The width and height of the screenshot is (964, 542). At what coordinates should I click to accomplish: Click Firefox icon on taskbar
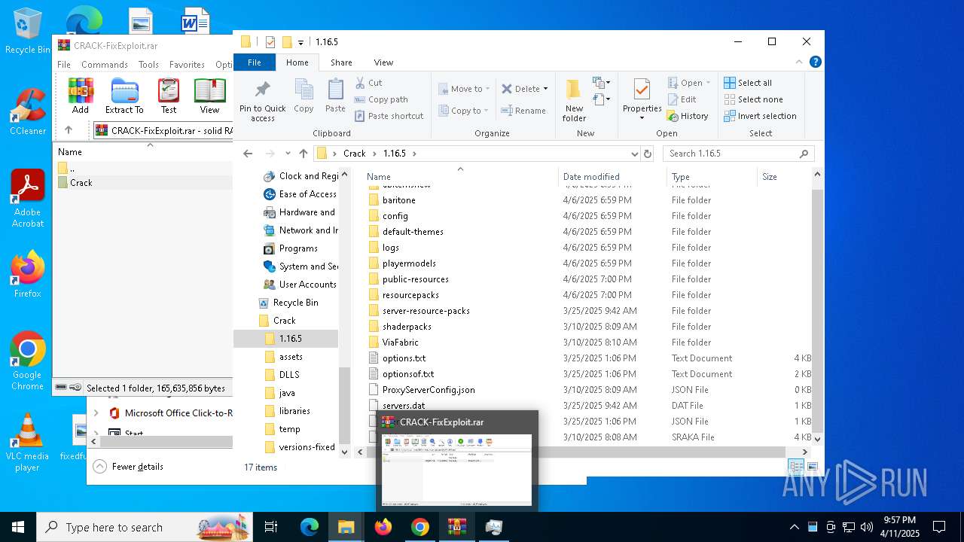[x=383, y=527]
